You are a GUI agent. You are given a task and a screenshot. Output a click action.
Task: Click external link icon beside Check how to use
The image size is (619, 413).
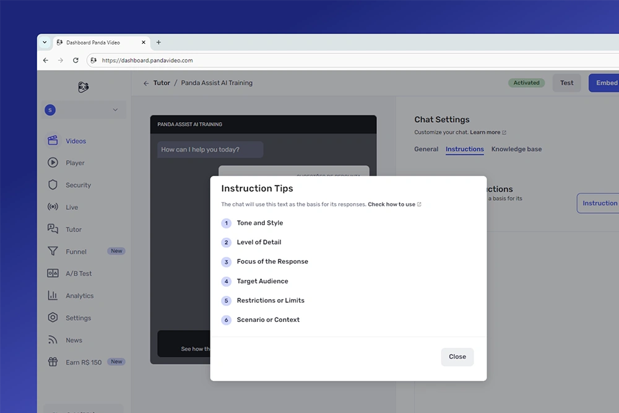[419, 204]
